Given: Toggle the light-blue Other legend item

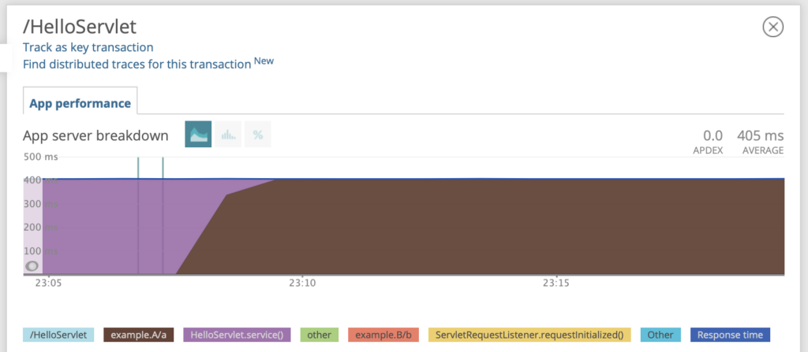Looking at the screenshot, I should pos(660,335).
